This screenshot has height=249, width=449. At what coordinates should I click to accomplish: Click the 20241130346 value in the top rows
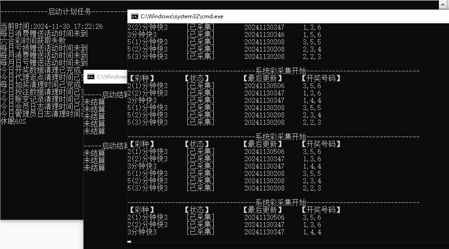[264, 35]
